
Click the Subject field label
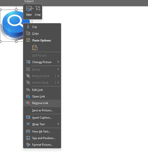(29, 1)
